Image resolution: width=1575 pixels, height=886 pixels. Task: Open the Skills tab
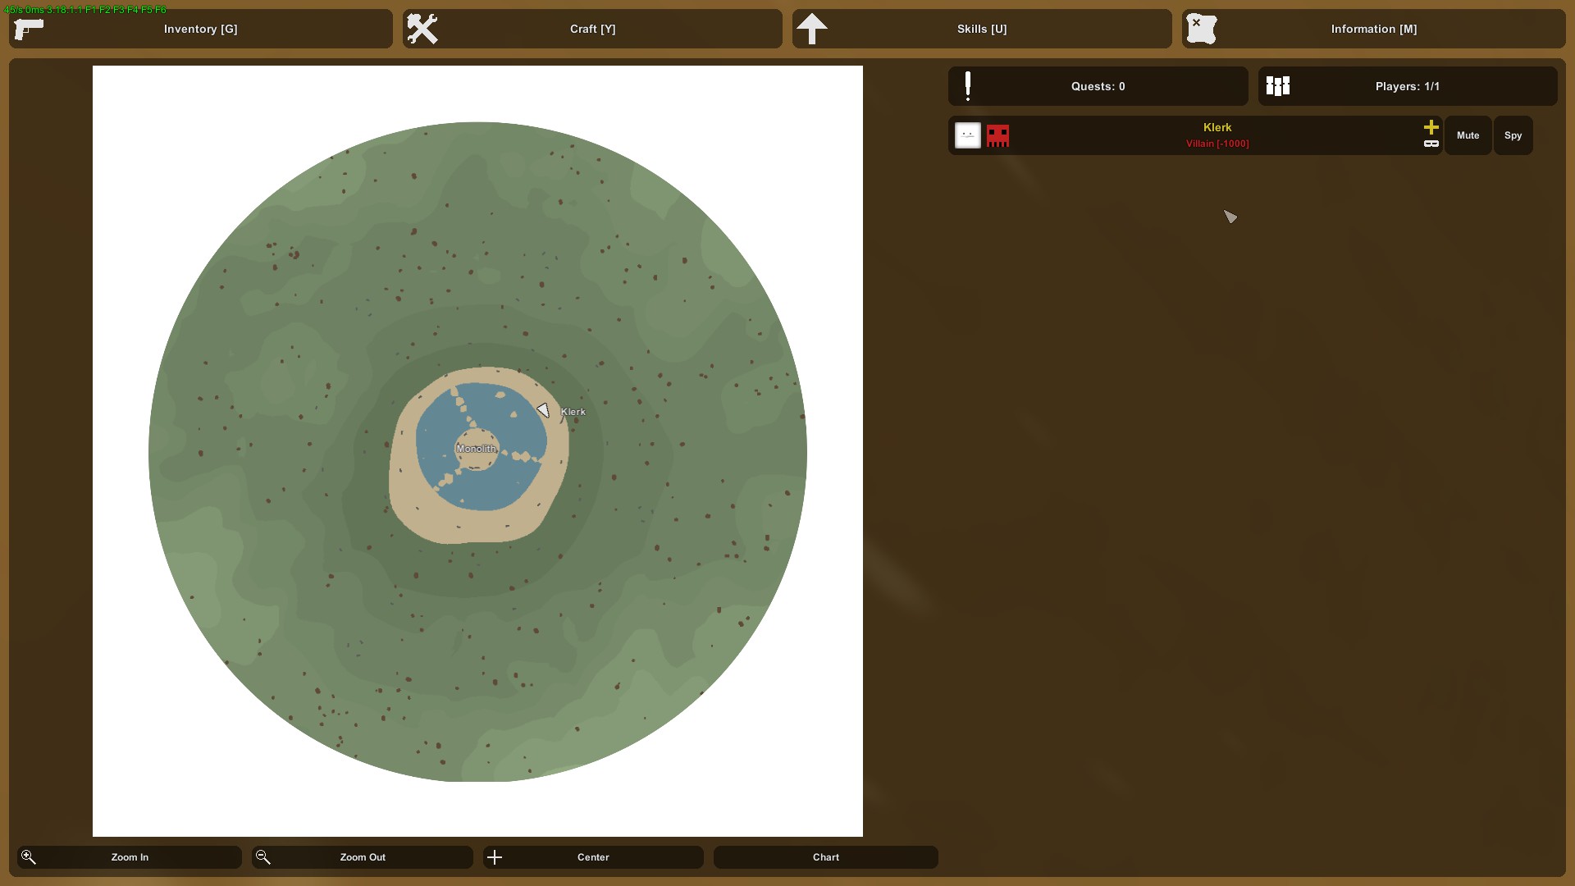(982, 29)
